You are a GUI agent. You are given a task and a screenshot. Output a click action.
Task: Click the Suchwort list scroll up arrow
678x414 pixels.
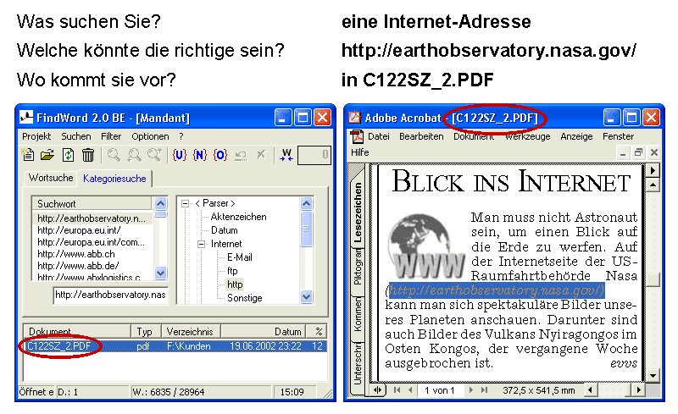pyautogui.click(x=160, y=203)
